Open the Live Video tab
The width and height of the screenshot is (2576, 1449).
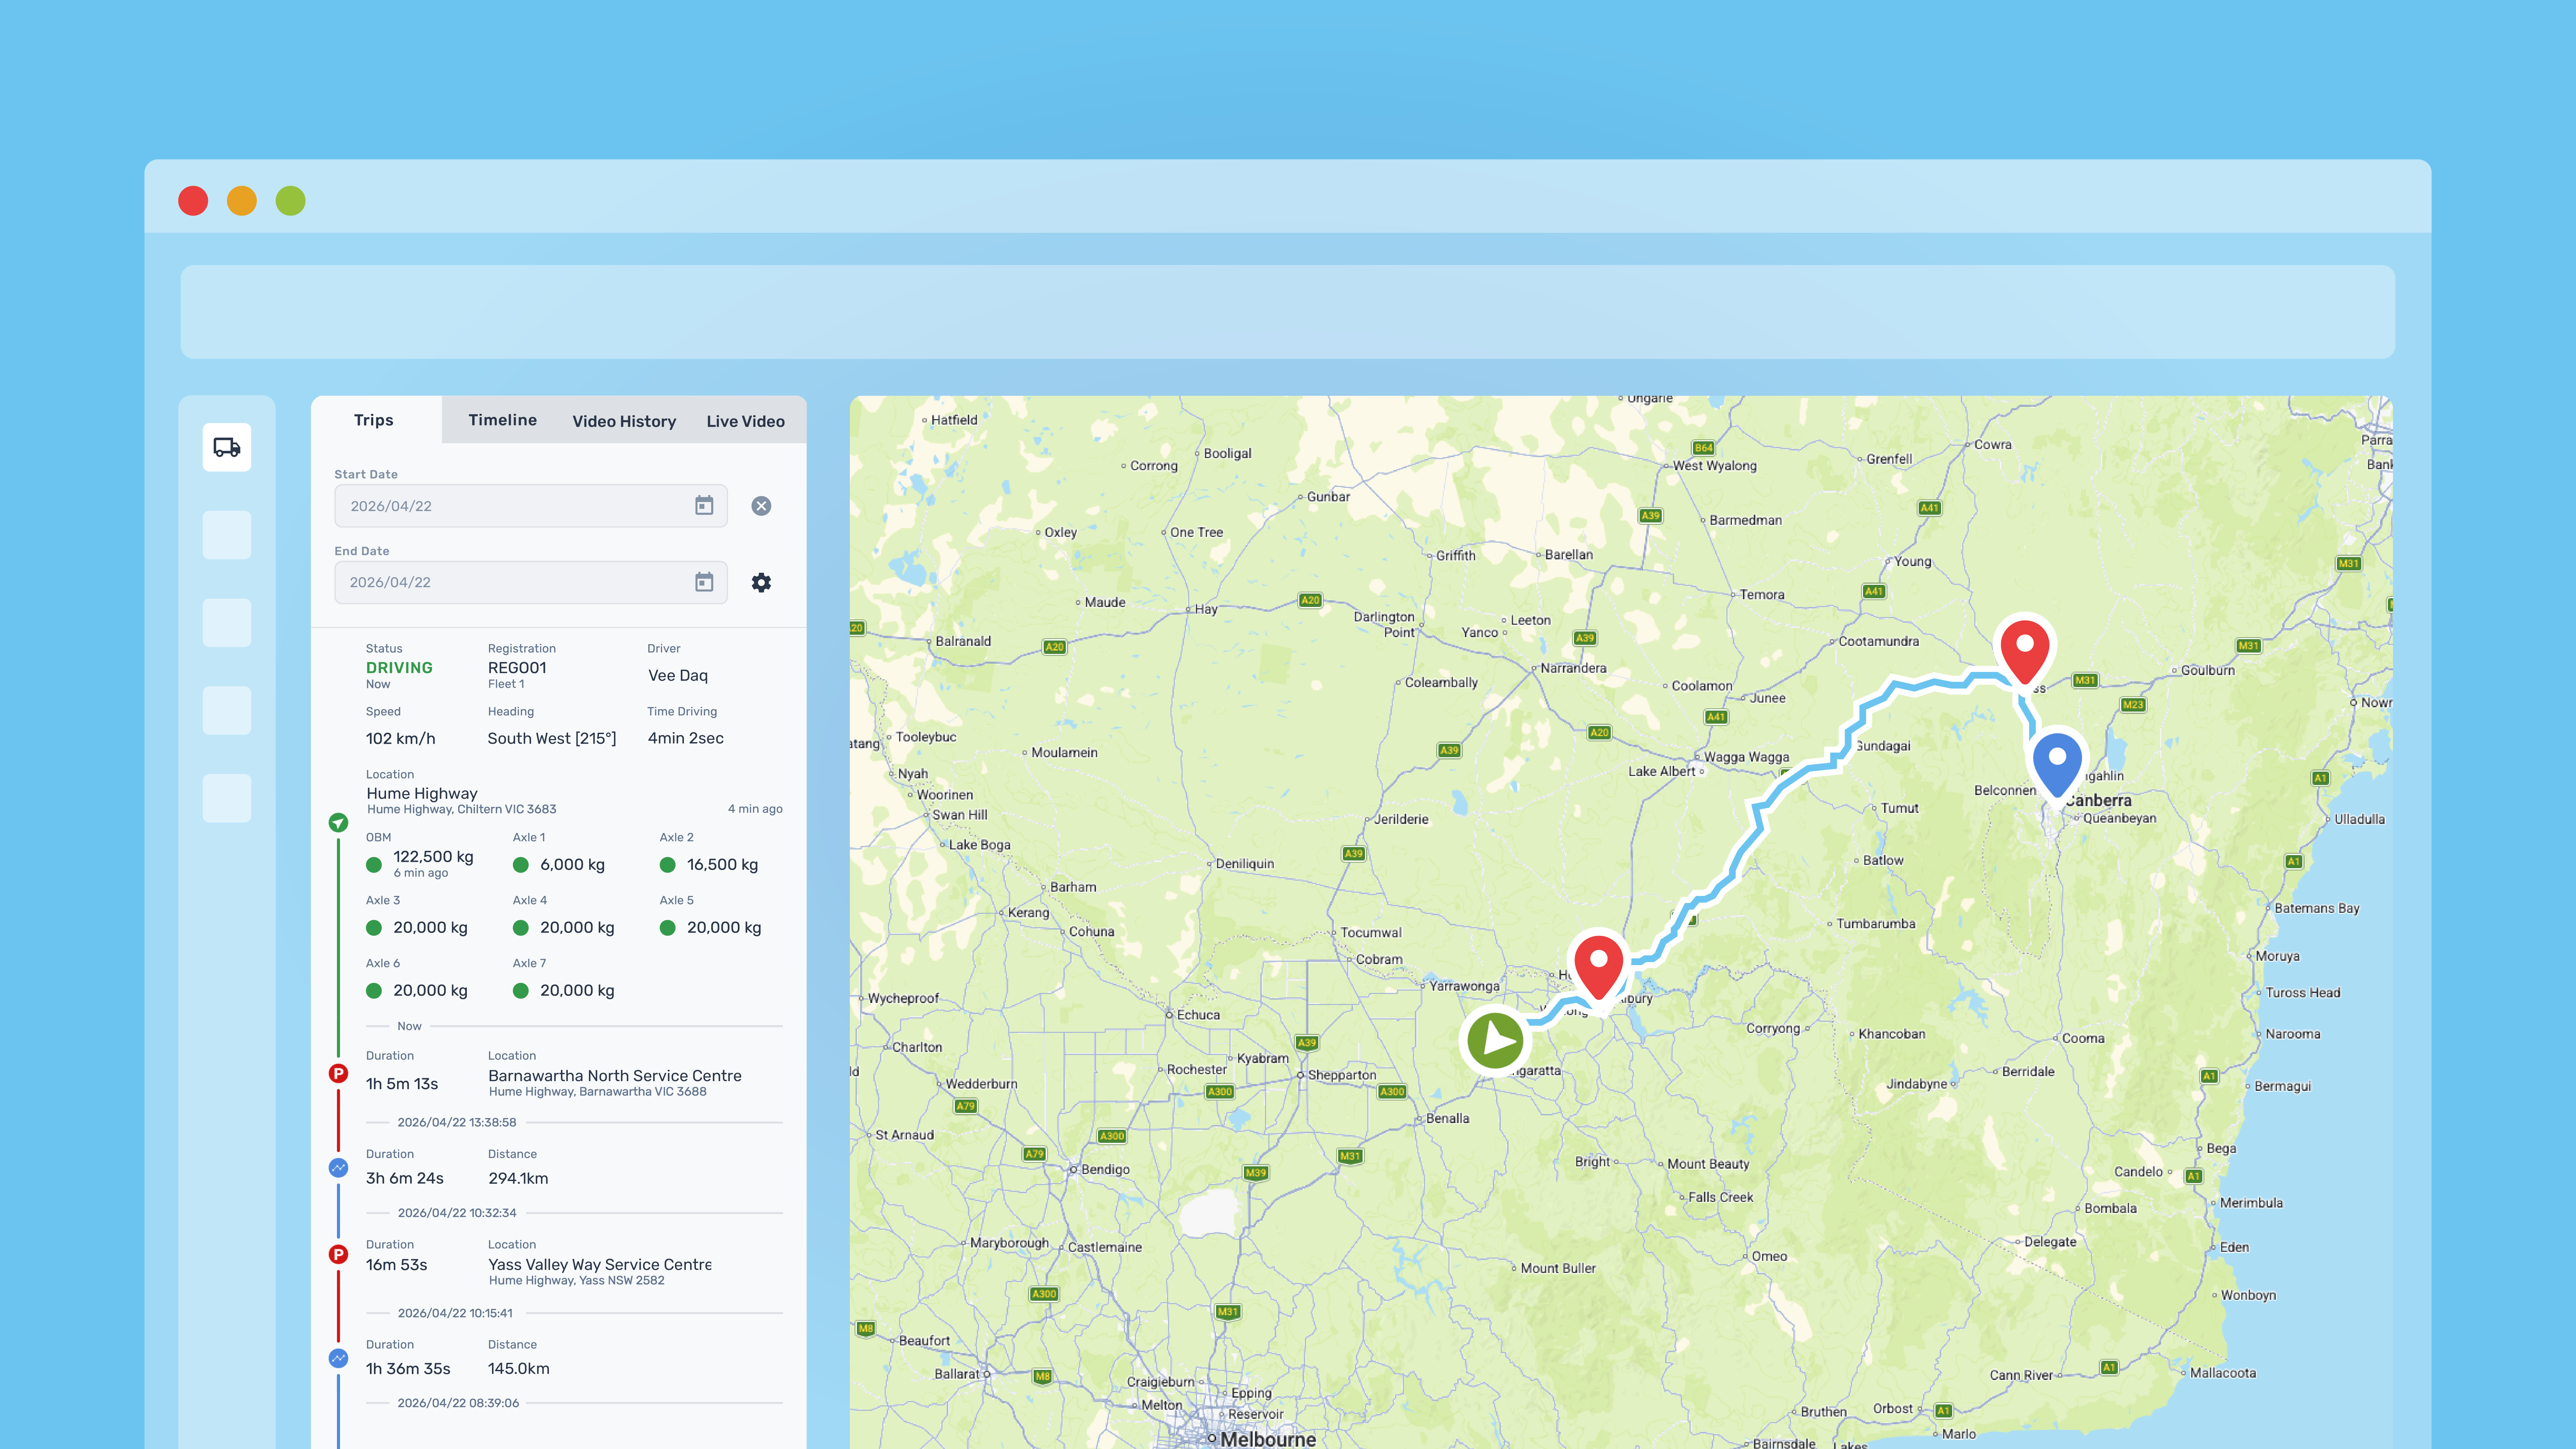click(745, 421)
